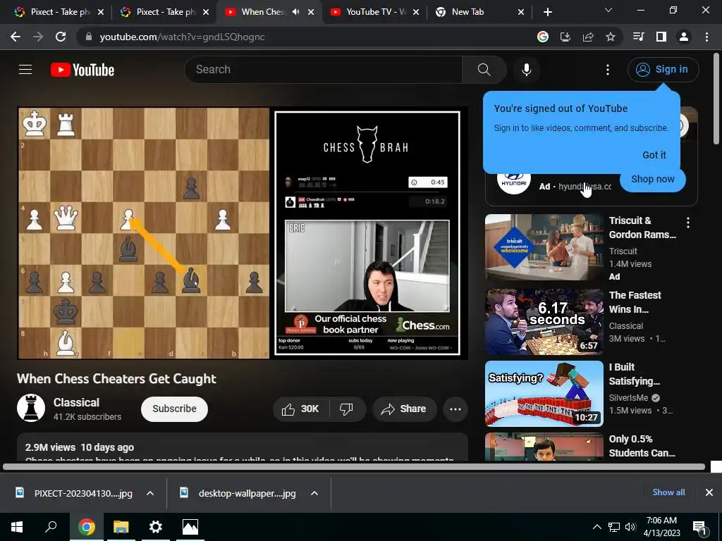Like the video showing 30K likes
Screen dimensions: 722x541
[302, 409]
